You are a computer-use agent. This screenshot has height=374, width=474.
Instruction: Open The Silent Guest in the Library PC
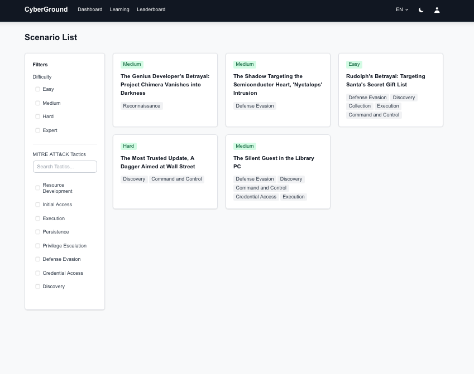click(x=274, y=162)
